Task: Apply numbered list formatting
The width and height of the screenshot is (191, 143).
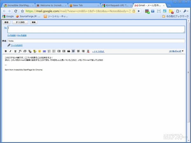Action: [49, 51]
